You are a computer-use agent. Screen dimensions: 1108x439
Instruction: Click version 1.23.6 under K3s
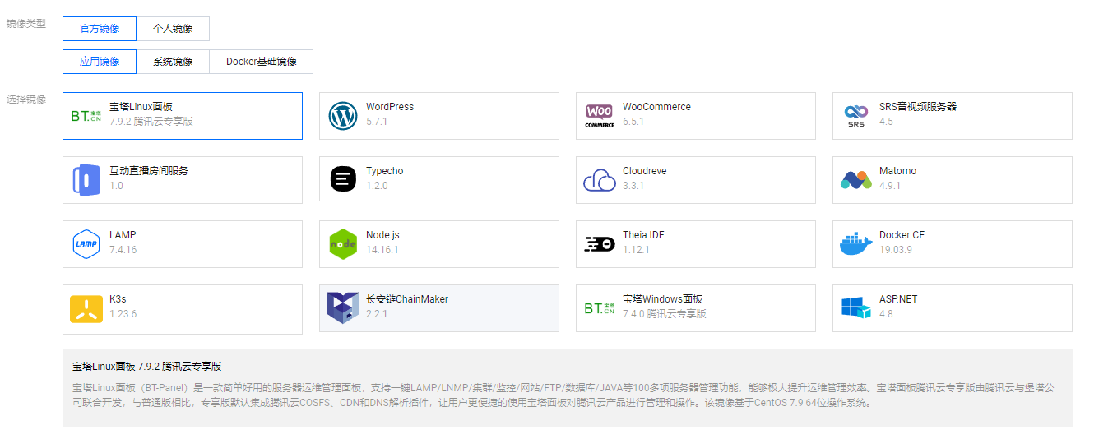[x=123, y=314]
